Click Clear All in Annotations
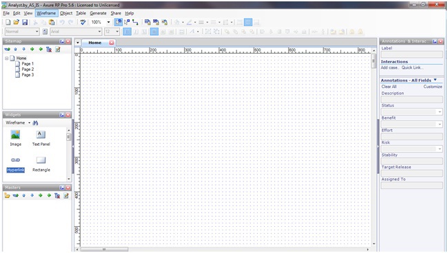The image size is (448, 253). tap(389, 87)
